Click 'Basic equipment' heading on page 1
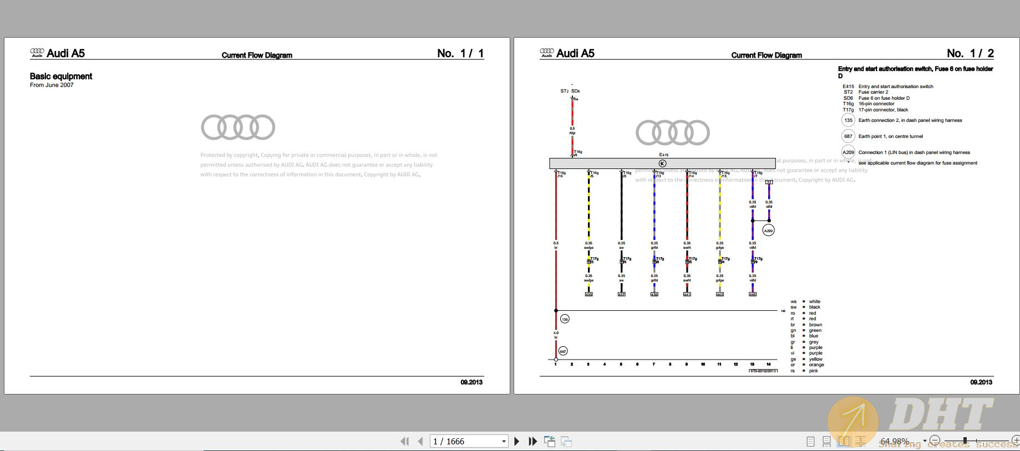This screenshot has width=1020, height=451. click(x=61, y=76)
